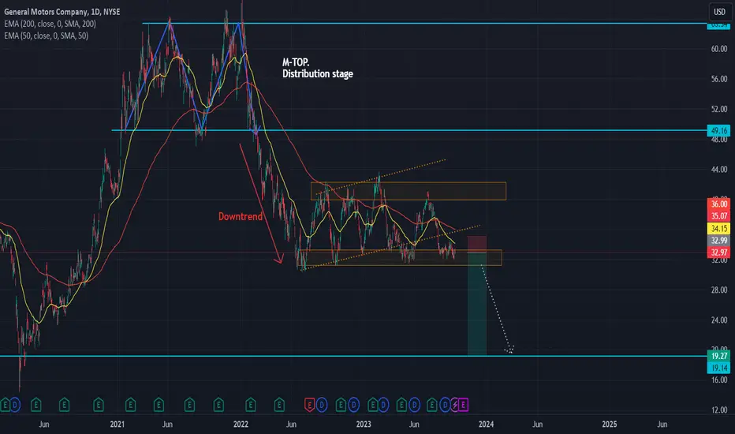
Task: Click the 60.00 price axis value
Action: (x=718, y=49)
